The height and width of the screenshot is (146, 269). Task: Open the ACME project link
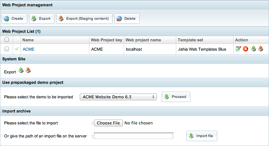[x=28, y=49]
